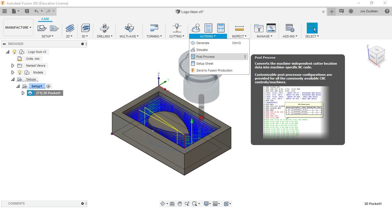This screenshot has height=208, width=392.
Task: Click the Drilling tool icon
Action: (104, 28)
